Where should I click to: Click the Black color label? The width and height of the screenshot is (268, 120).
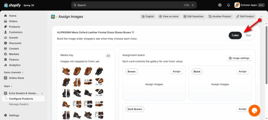click(x=197, y=71)
